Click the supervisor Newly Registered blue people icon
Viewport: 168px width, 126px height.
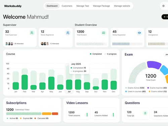click(x=68, y=33)
